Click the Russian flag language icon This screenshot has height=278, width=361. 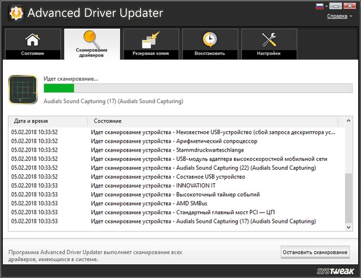coord(320,6)
